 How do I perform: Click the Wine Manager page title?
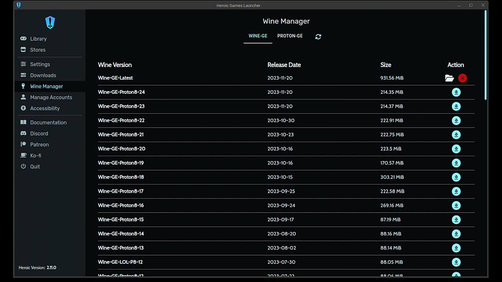[286, 21]
